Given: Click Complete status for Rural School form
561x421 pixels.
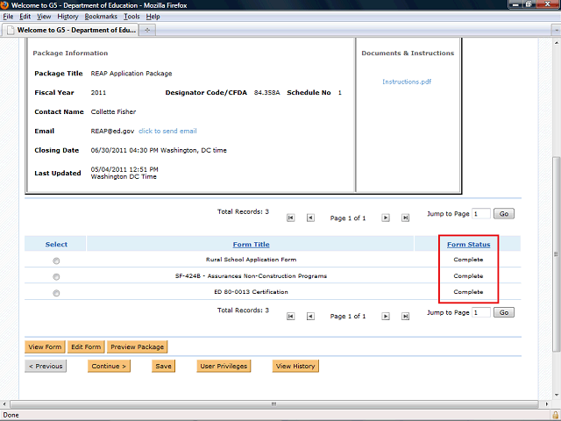Looking at the screenshot, I should tap(468, 260).
